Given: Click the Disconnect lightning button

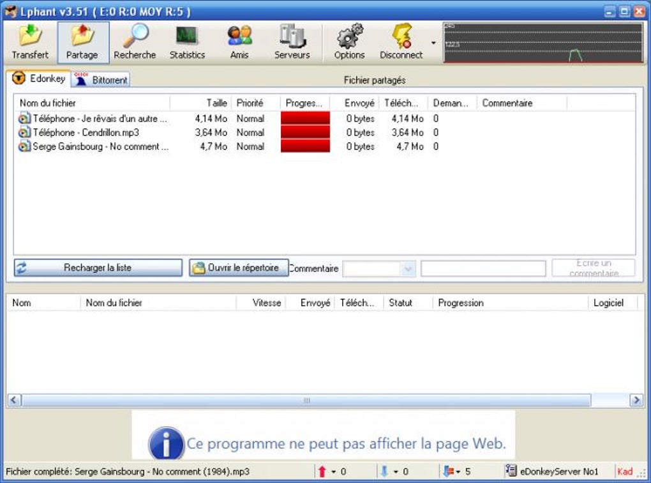Looking at the screenshot, I should (x=401, y=42).
